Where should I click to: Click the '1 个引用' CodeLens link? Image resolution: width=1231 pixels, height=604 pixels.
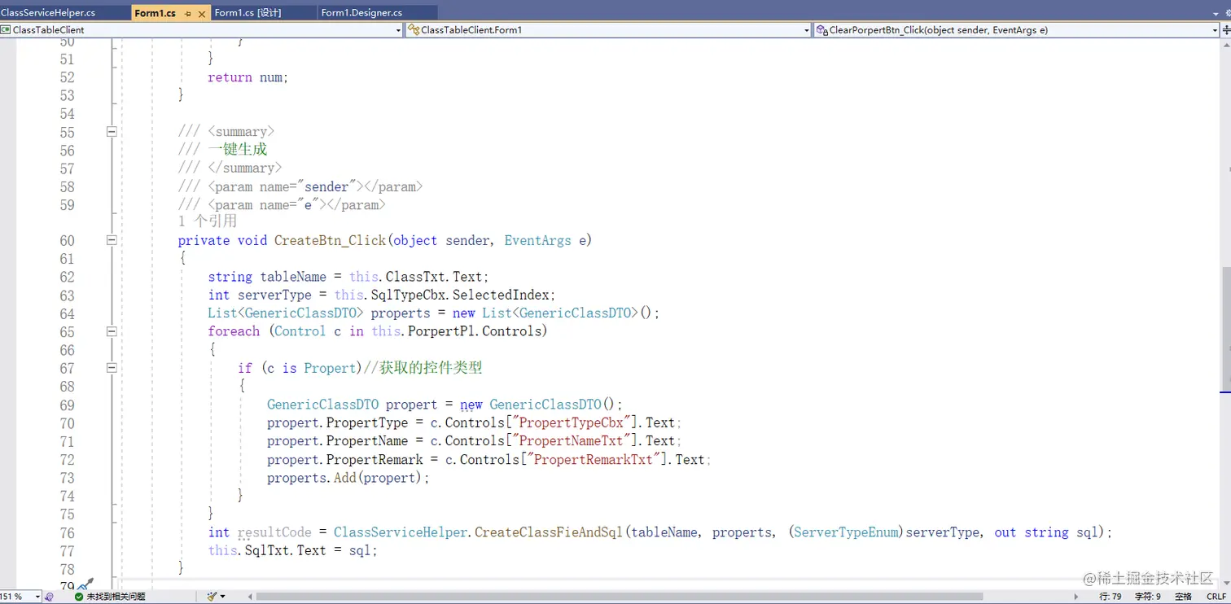(208, 221)
